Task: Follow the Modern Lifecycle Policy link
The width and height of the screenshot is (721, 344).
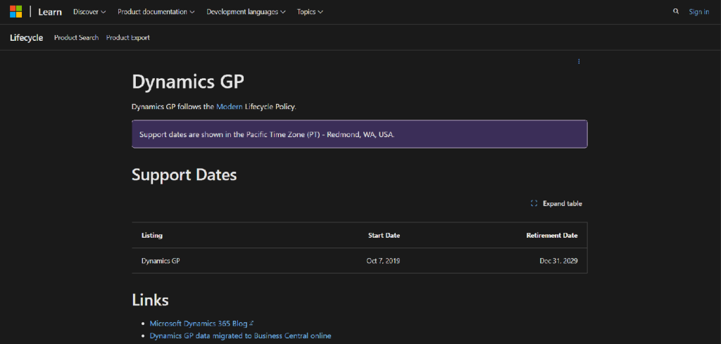Action: [x=230, y=106]
